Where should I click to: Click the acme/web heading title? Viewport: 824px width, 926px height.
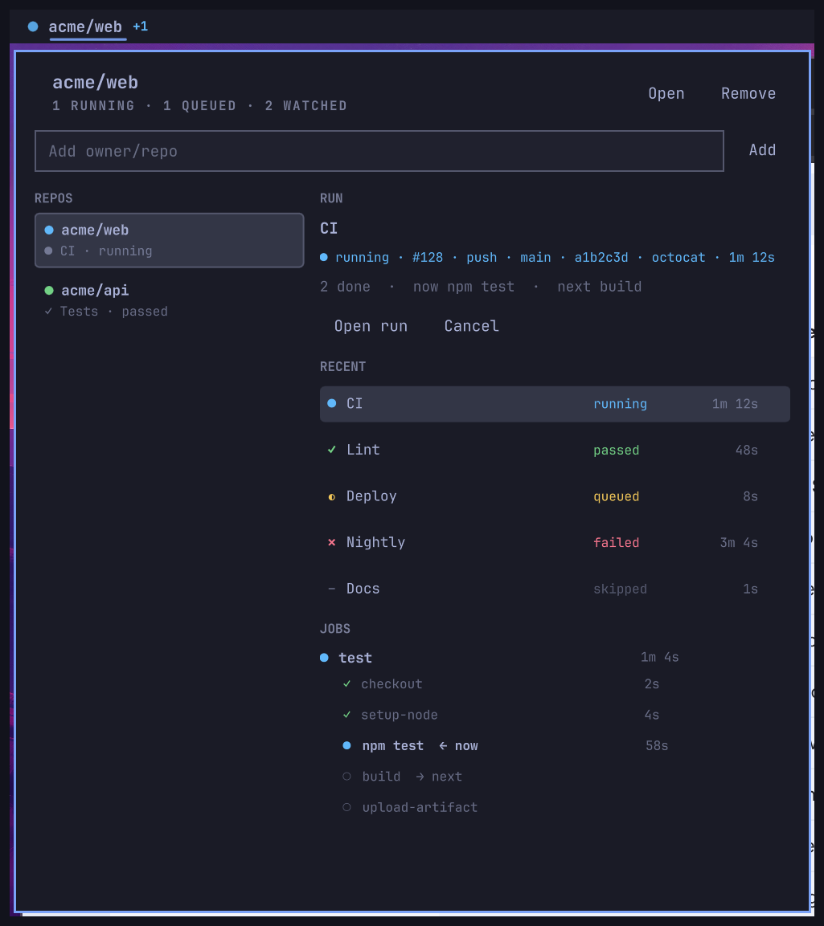[95, 82]
